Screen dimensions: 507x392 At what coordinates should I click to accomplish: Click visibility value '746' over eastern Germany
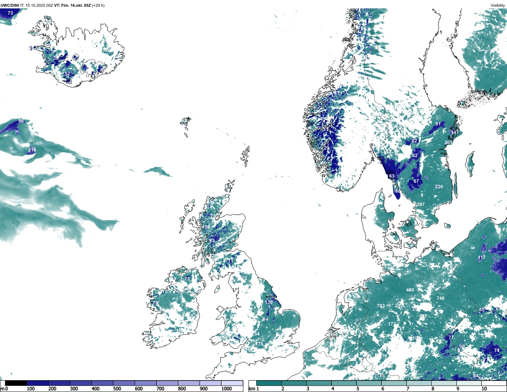440,298
